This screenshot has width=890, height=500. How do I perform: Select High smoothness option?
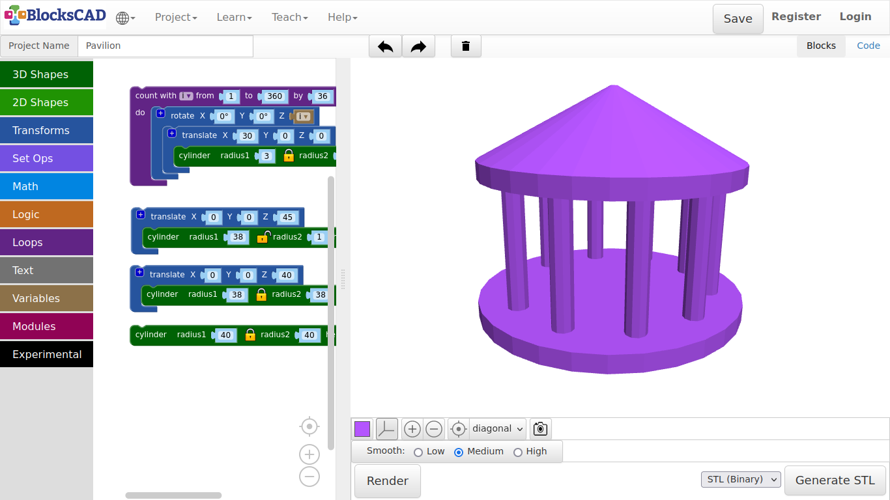518,452
